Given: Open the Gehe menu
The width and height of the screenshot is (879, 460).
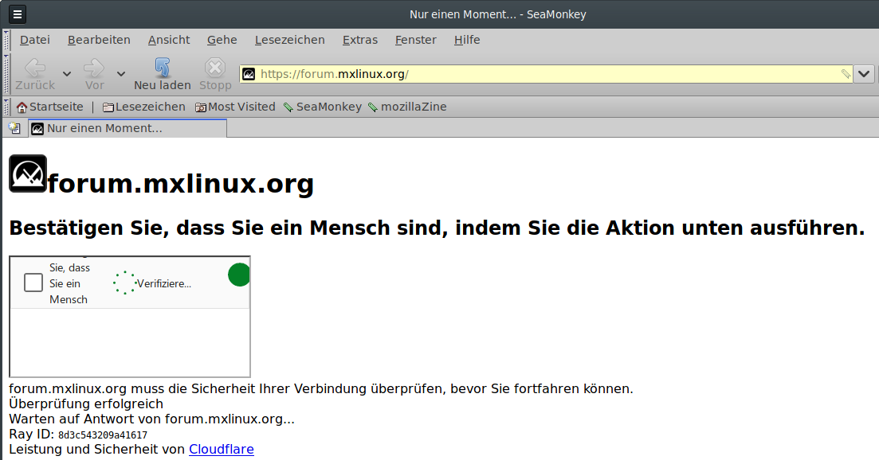Looking at the screenshot, I should tap(222, 40).
